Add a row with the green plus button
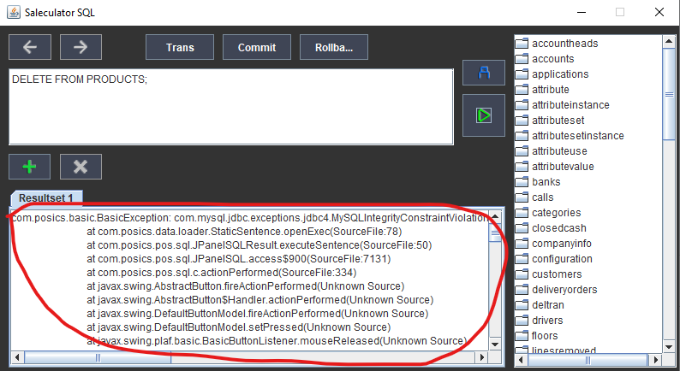680x371 pixels. pos(29,167)
